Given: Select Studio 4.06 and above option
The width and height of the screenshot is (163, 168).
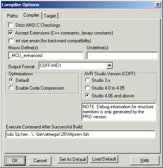Looking at the screenshot, I should [87, 95].
